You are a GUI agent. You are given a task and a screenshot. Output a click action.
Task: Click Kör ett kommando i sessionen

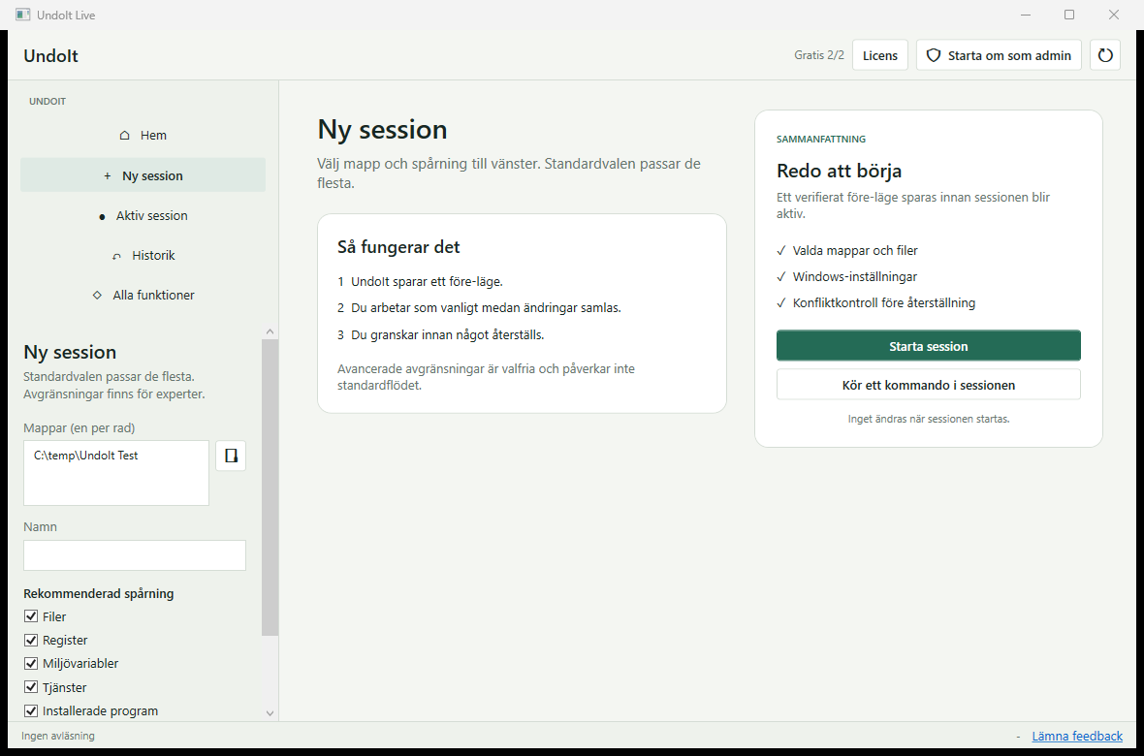[x=928, y=385]
